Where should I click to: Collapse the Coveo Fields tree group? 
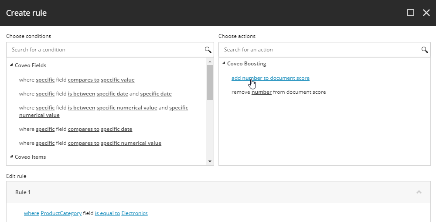[x=11, y=65]
